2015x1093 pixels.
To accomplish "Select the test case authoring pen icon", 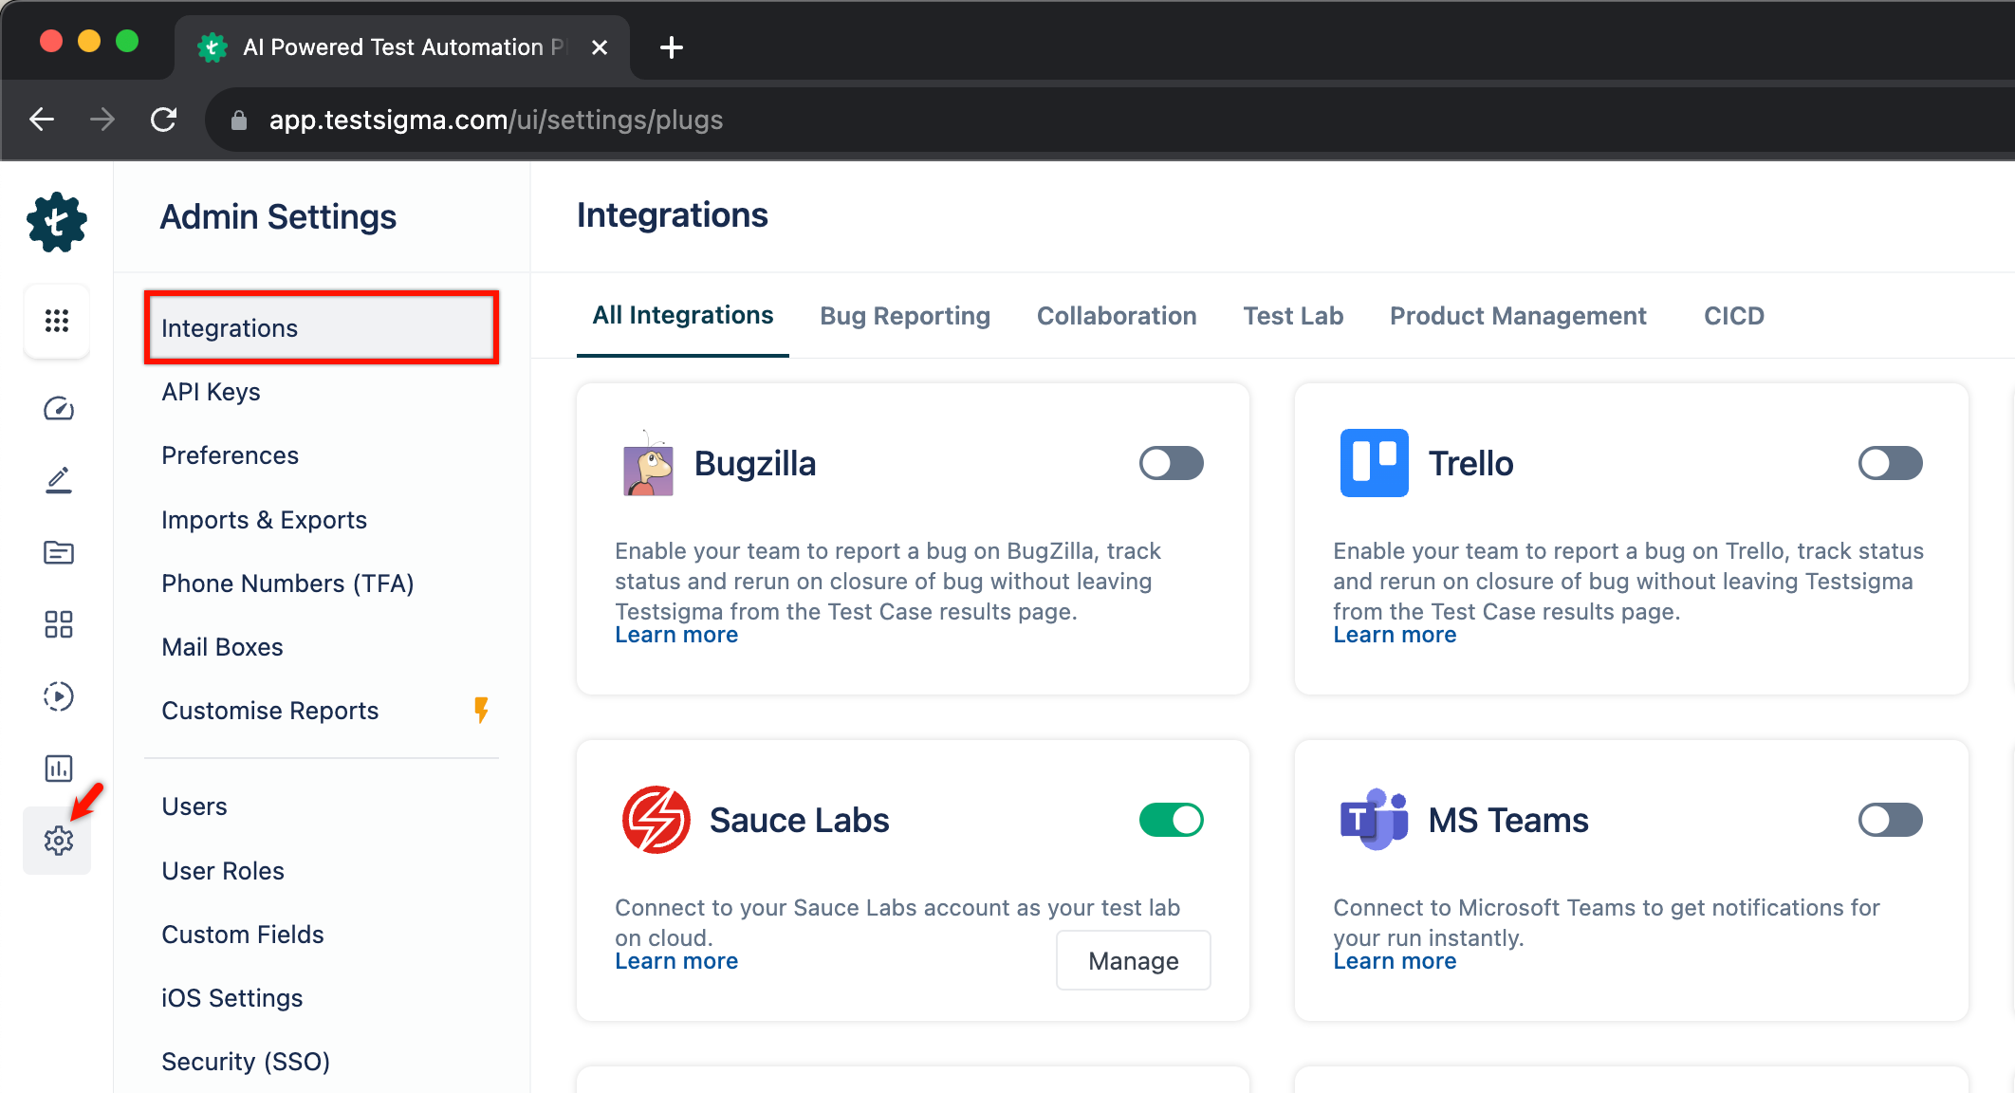I will pos(57,479).
